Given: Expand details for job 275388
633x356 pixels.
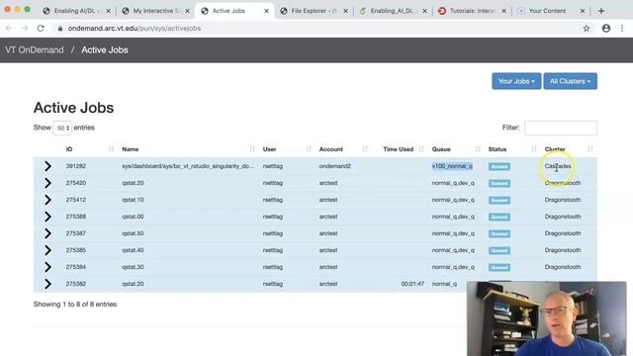Looking at the screenshot, I should 47,217.
